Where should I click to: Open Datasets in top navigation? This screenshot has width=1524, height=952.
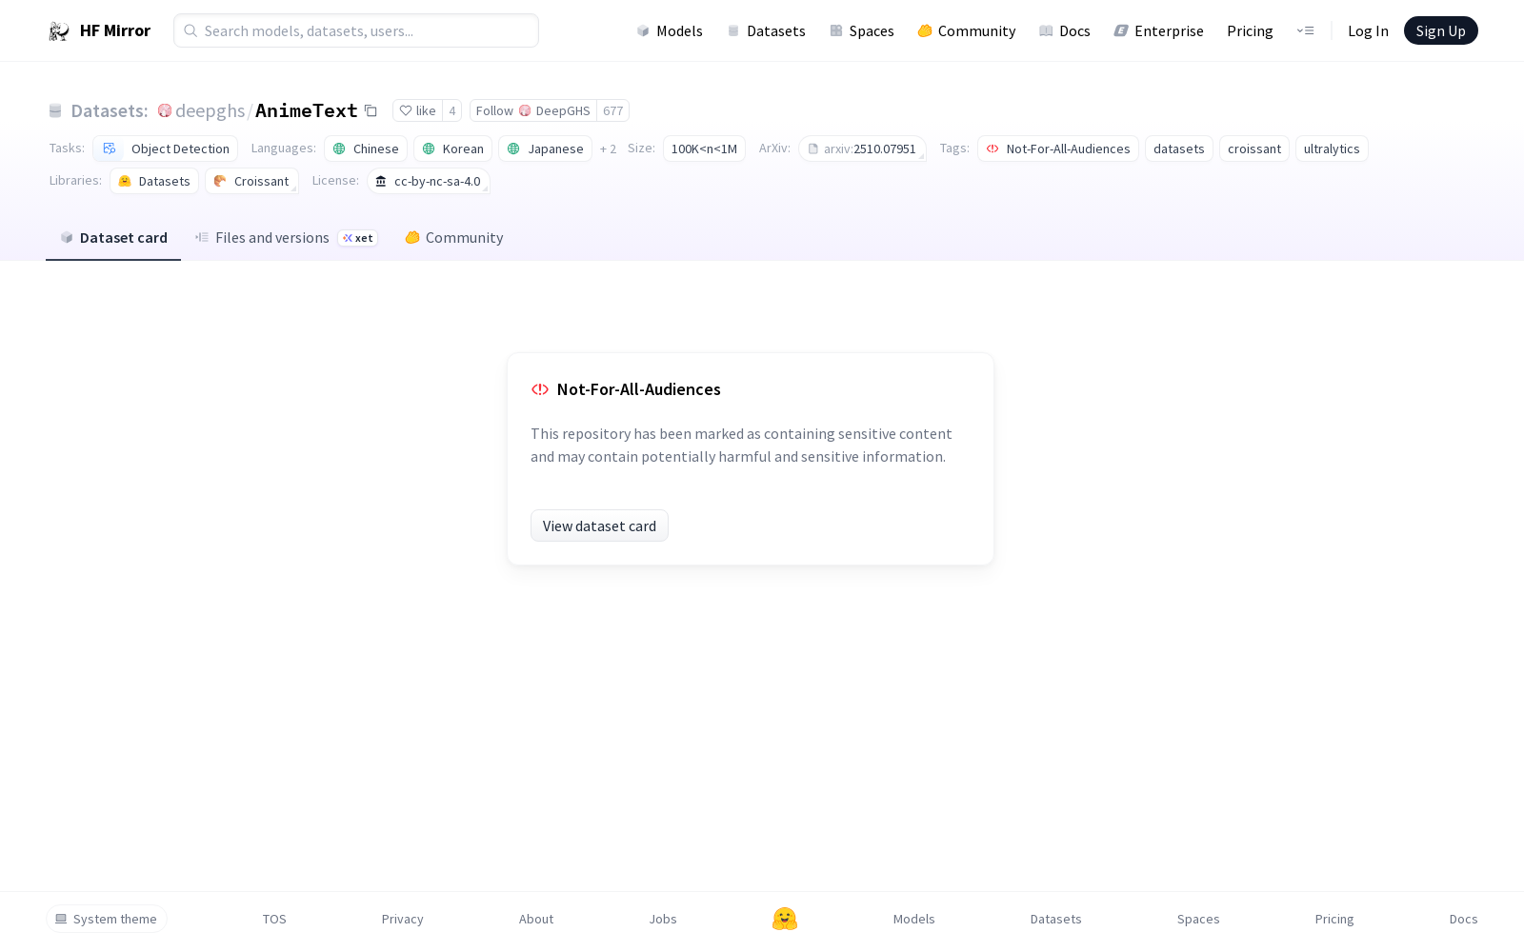[766, 31]
